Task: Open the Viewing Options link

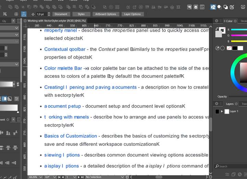Action: point(62,155)
